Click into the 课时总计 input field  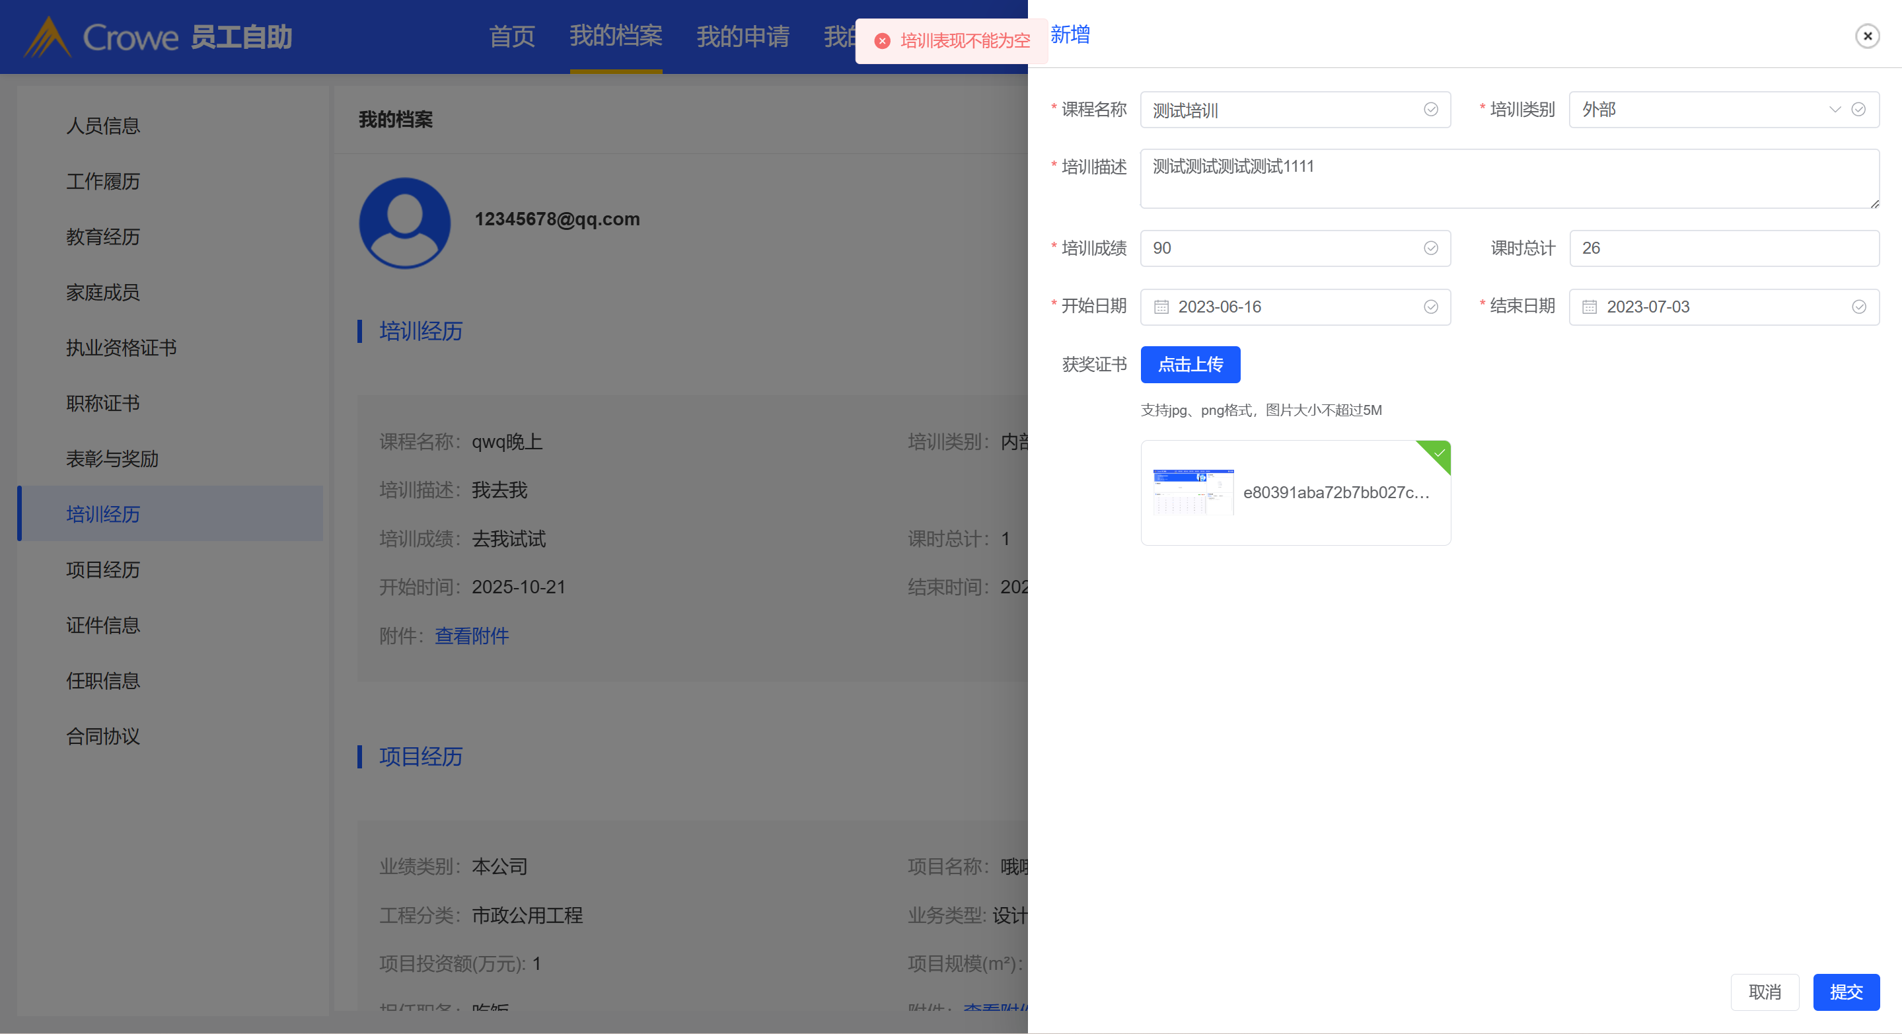click(1724, 248)
